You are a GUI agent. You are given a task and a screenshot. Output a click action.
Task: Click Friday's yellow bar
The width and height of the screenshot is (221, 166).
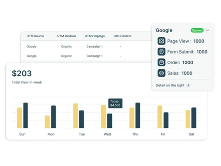(x=160, y=117)
